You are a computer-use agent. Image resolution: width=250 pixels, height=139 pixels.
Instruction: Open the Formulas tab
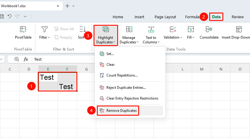[192, 17]
